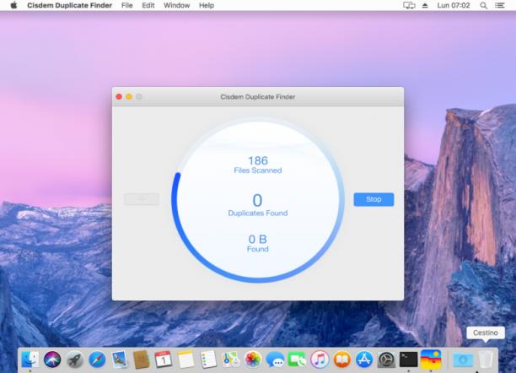Click the screen mirroring menu bar icon
516x373 pixels.
(409, 5)
